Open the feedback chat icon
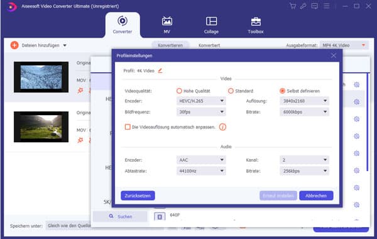This screenshot has width=377, height=239. click(x=315, y=6)
